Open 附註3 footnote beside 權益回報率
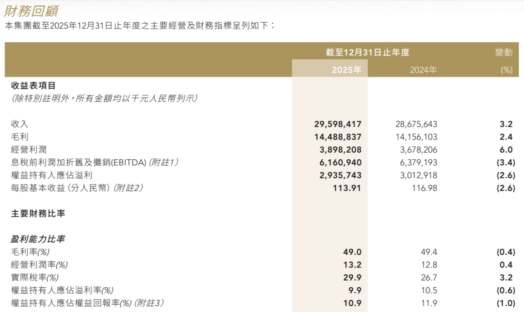524x312 pixels. pyautogui.click(x=149, y=303)
